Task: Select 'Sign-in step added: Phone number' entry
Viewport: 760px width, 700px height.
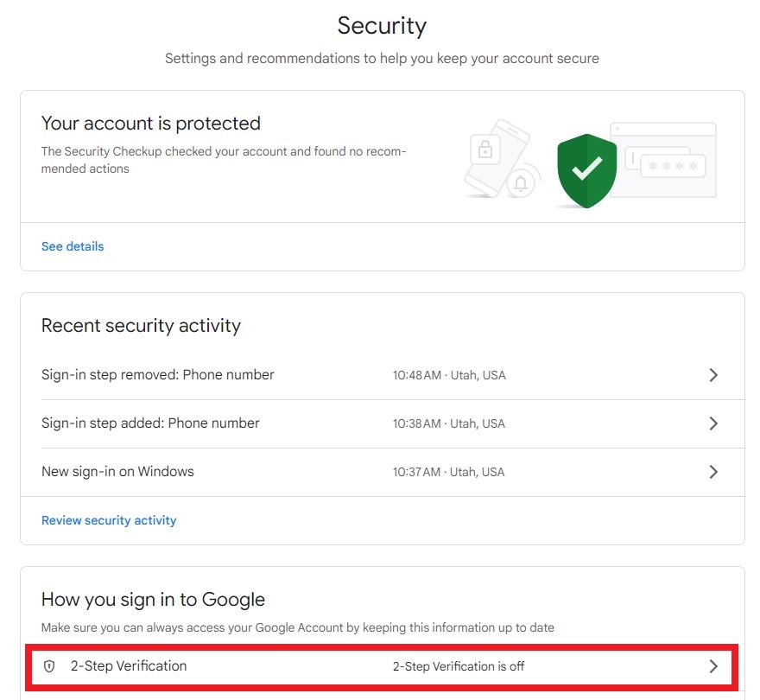Action: (150, 423)
